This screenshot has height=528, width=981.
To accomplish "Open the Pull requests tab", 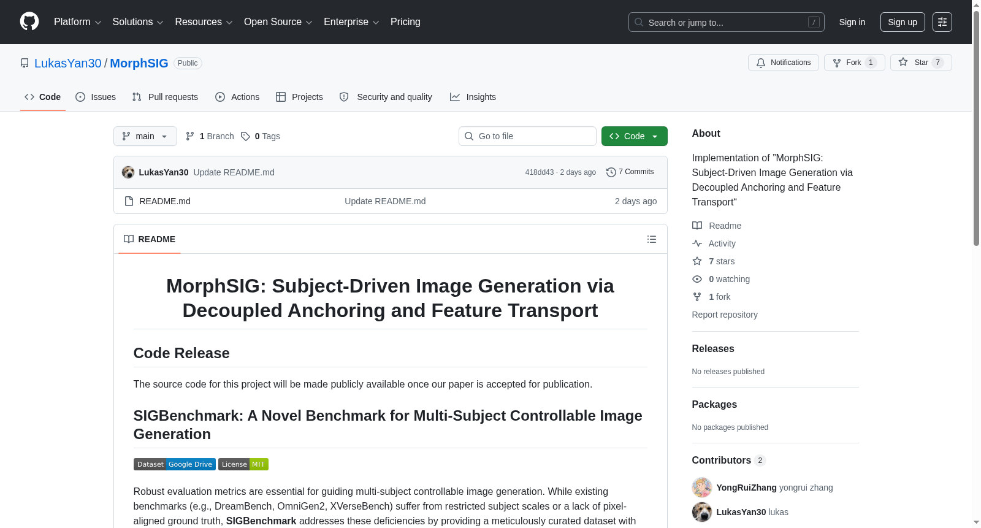I will click(x=165, y=97).
